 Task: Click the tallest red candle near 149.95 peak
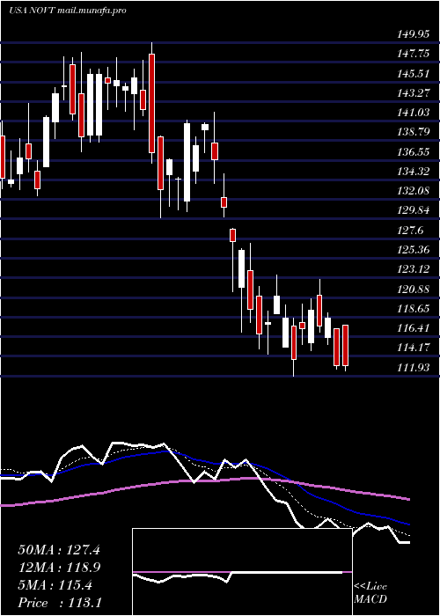151,103
